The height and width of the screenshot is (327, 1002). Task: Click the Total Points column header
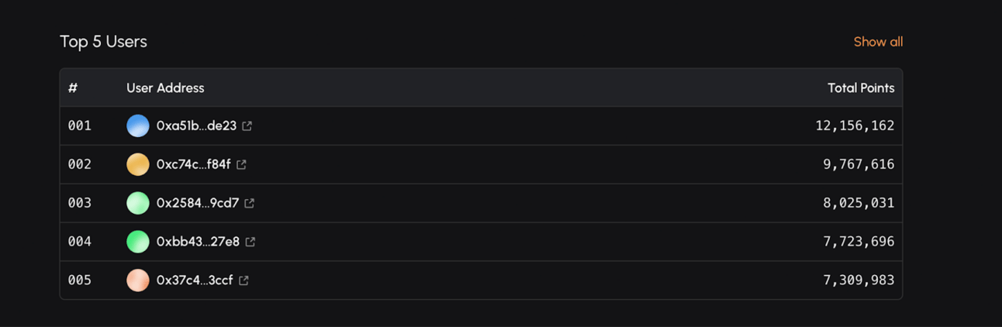861,88
